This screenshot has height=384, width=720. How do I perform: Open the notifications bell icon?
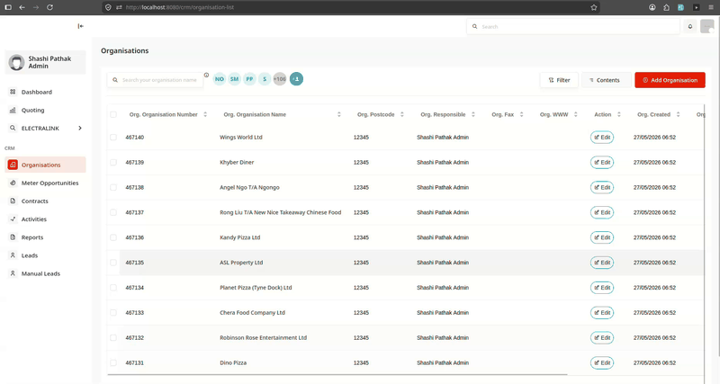click(689, 27)
